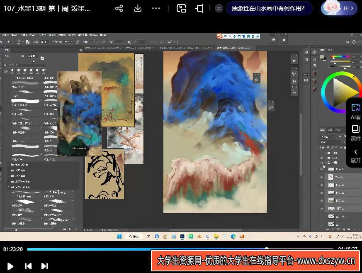362x273 pixels.
Task: Switch to the active document tab ending .psd
Action: [234, 48]
